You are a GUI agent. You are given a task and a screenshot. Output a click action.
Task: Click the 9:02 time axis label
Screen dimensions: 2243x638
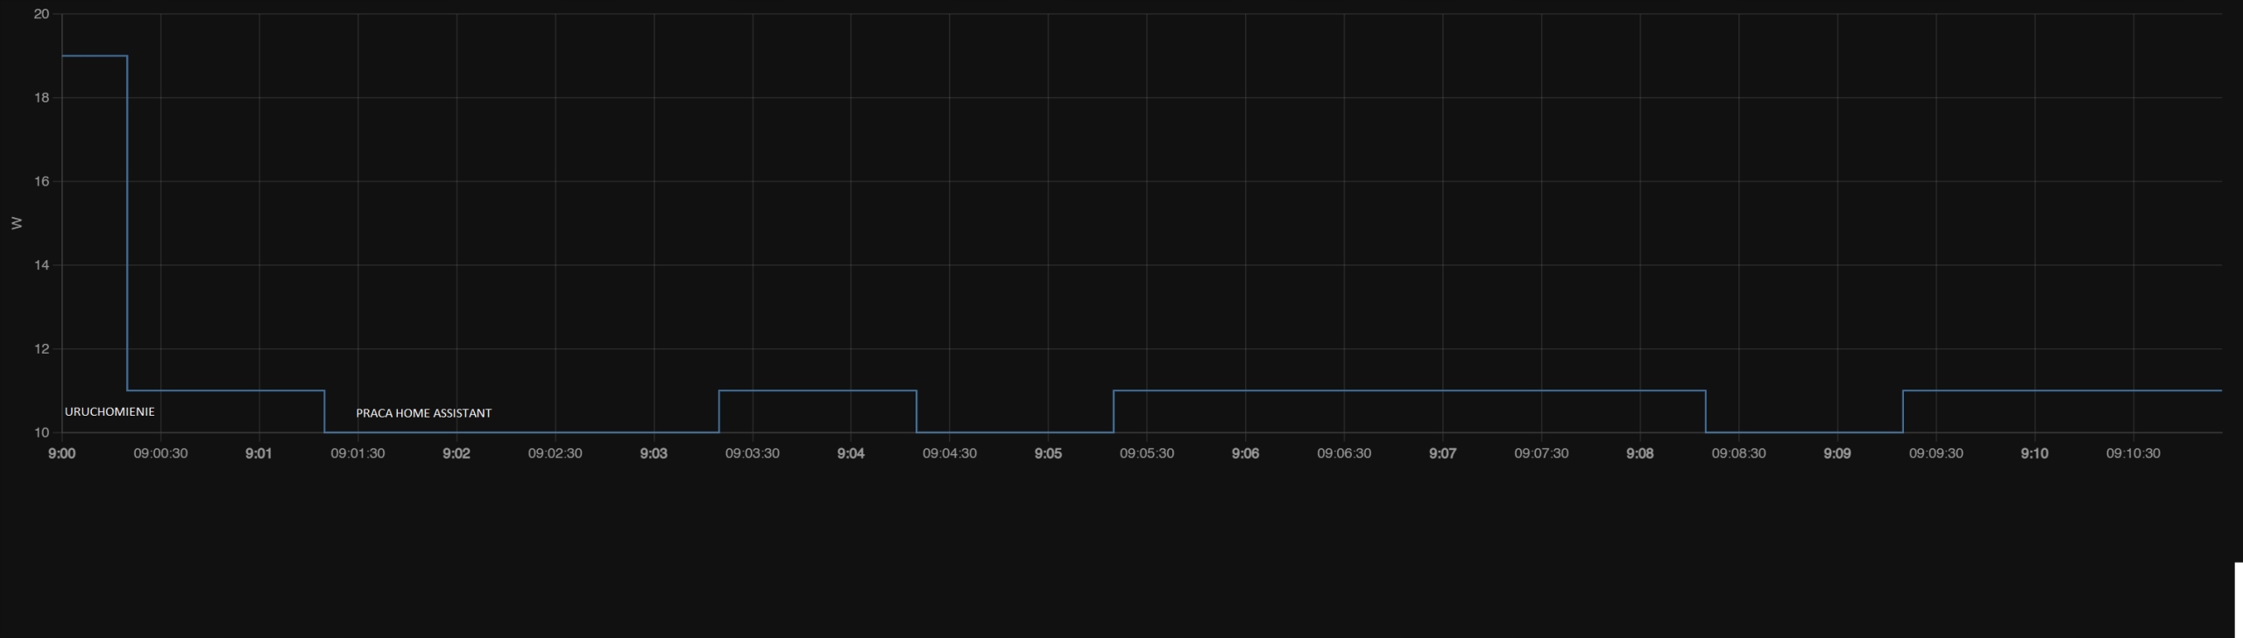click(x=456, y=453)
